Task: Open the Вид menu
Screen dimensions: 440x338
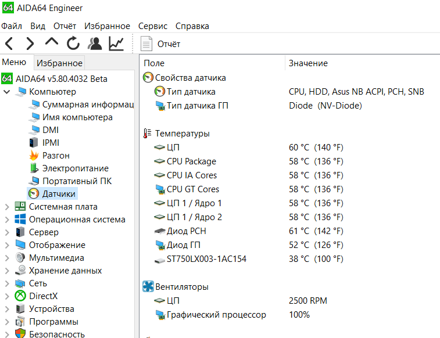Action: pos(38,26)
